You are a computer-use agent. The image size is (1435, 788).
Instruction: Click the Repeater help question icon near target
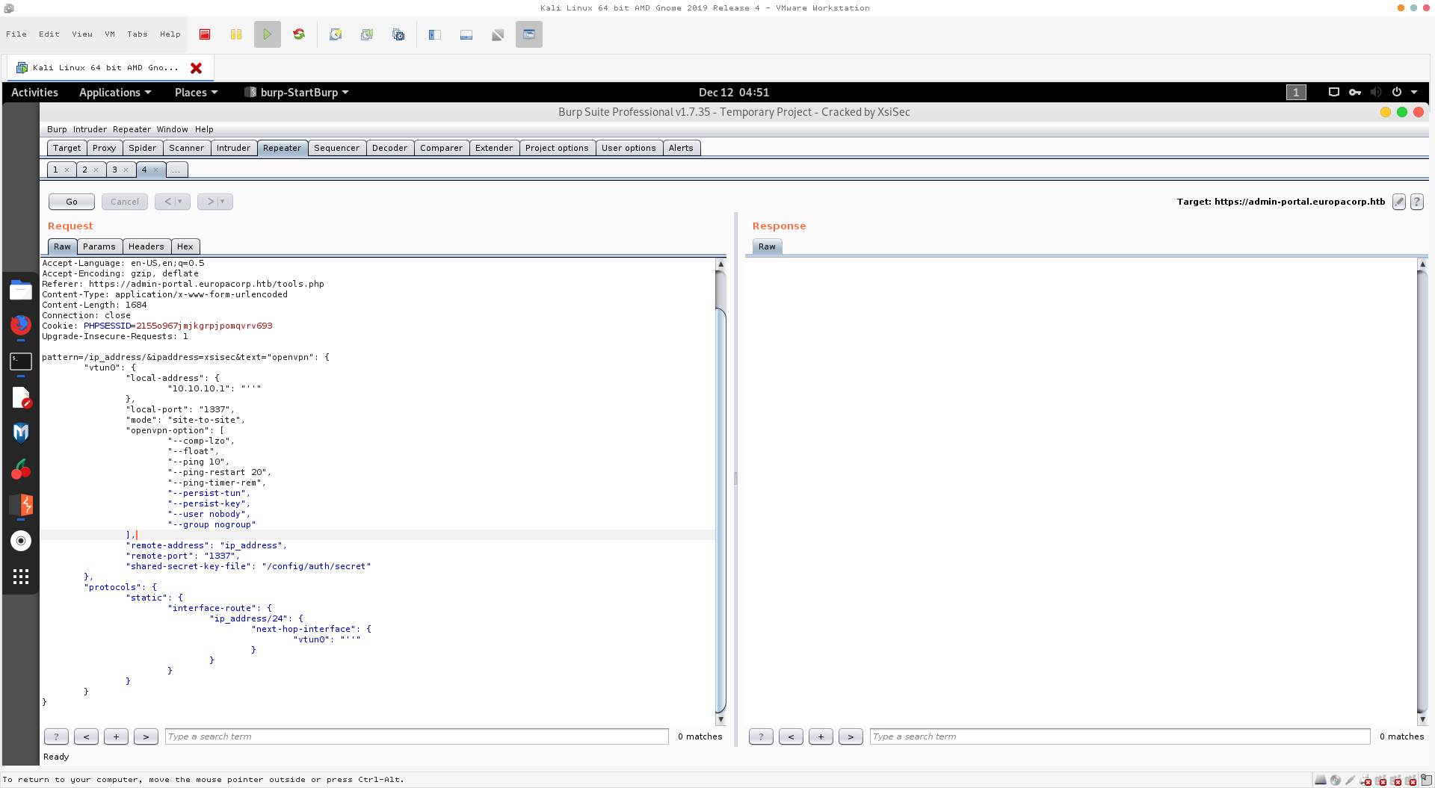pos(1416,202)
